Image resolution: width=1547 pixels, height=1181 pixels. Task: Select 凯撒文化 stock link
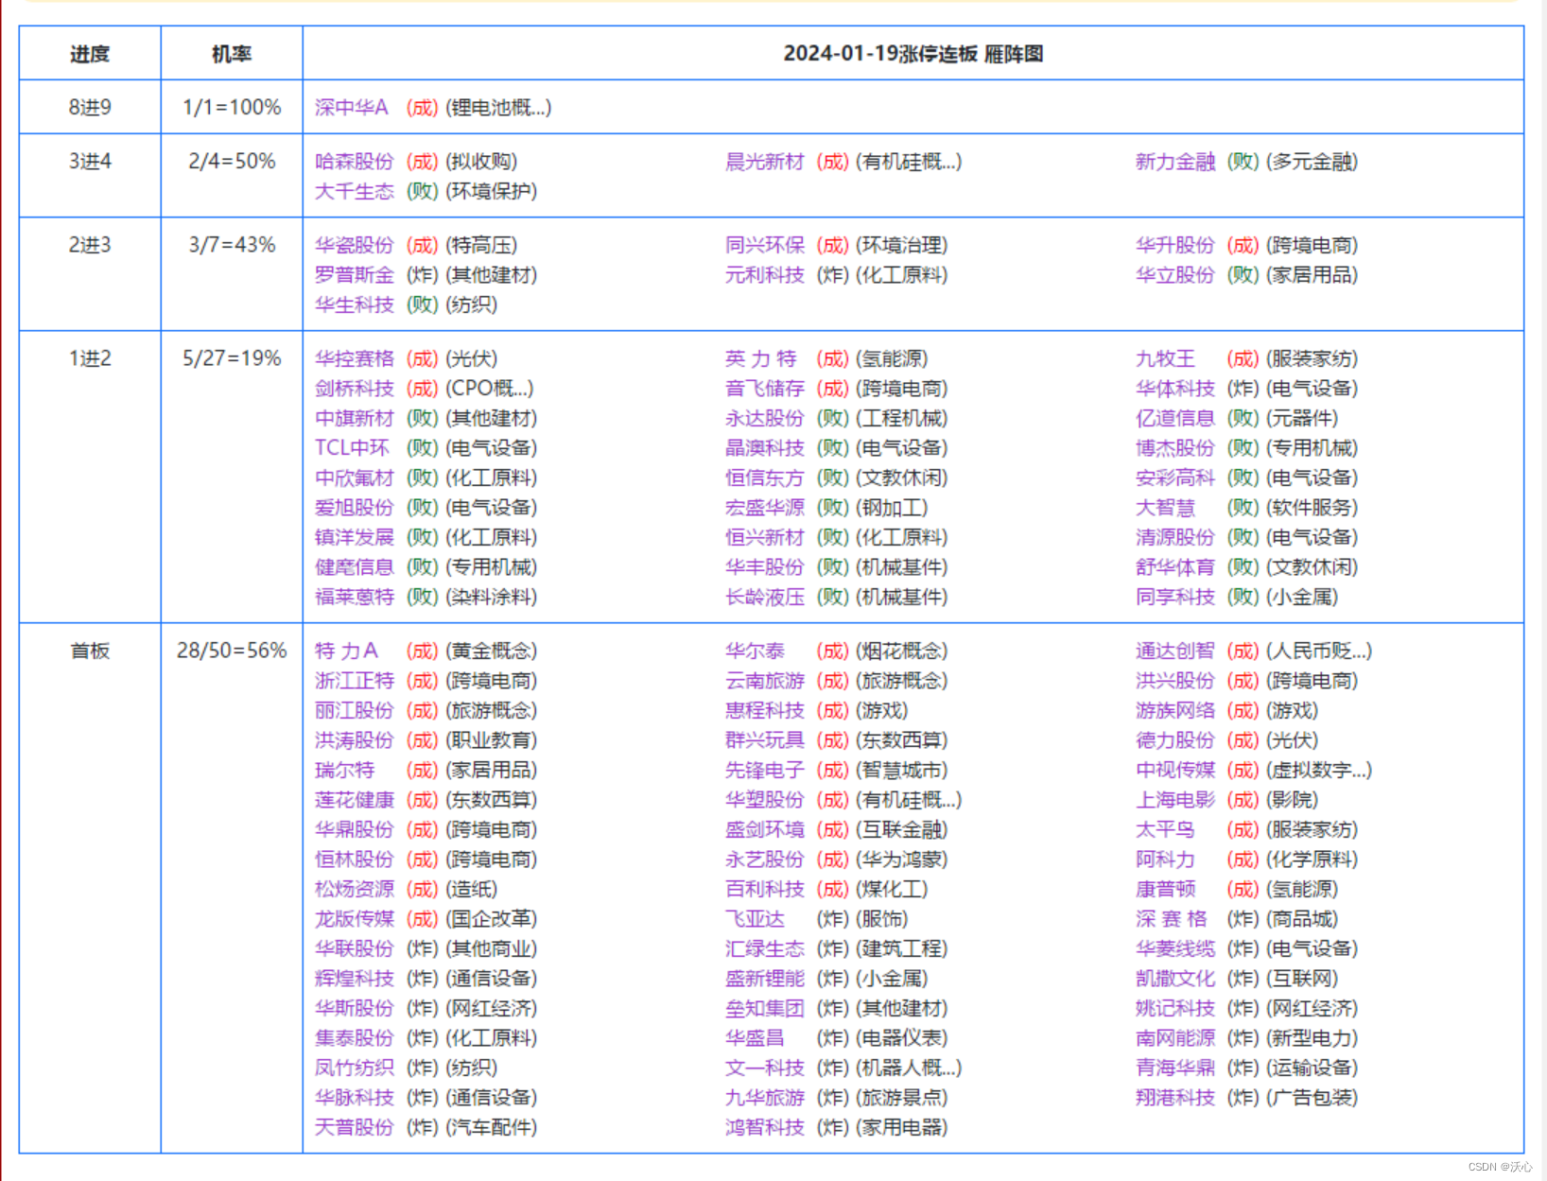tap(1174, 979)
